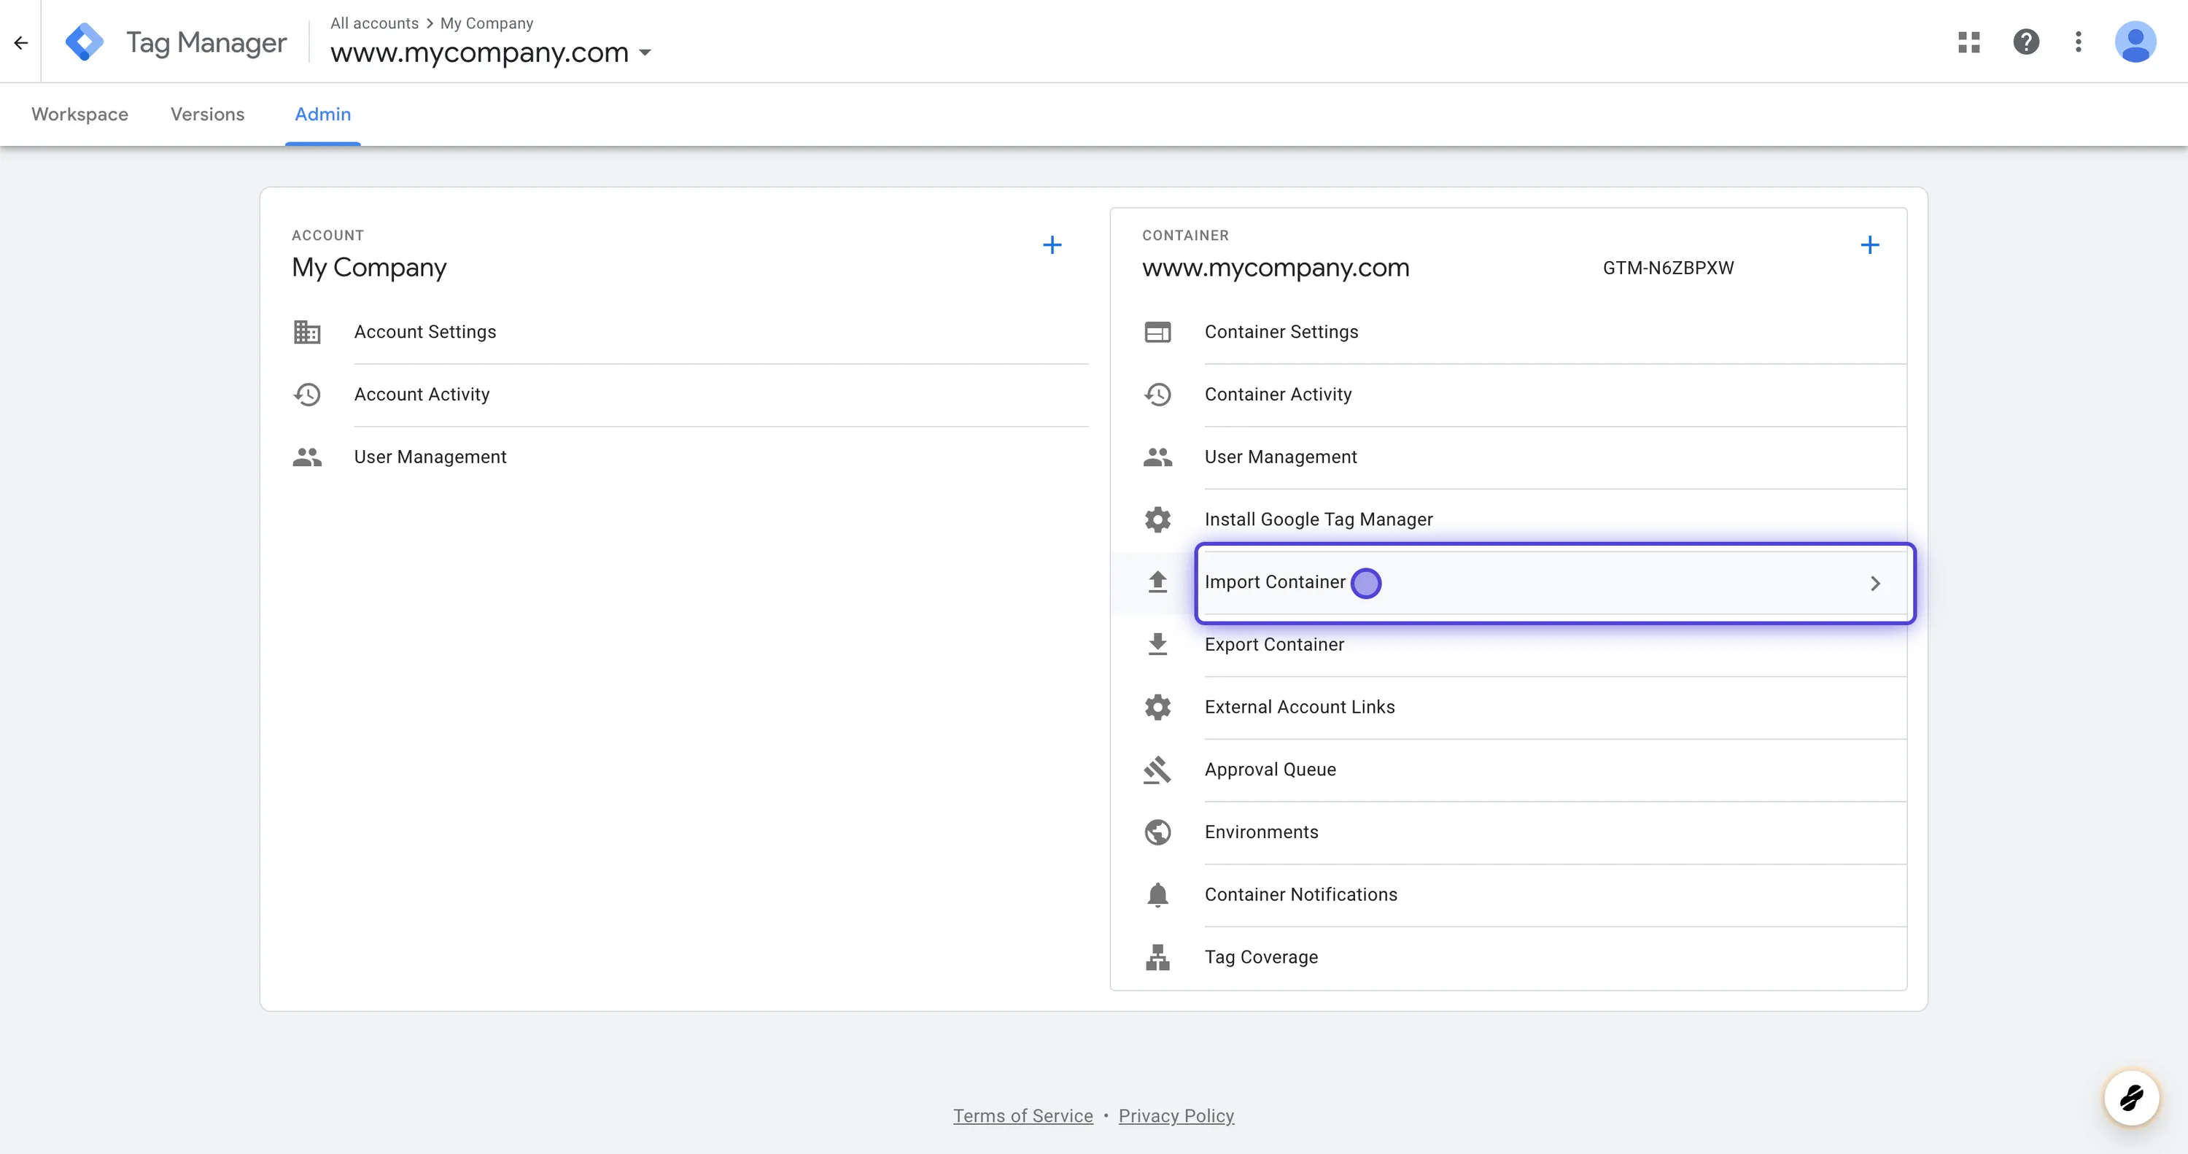Select the Admin tab
This screenshot has width=2188, height=1154.
point(322,115)
